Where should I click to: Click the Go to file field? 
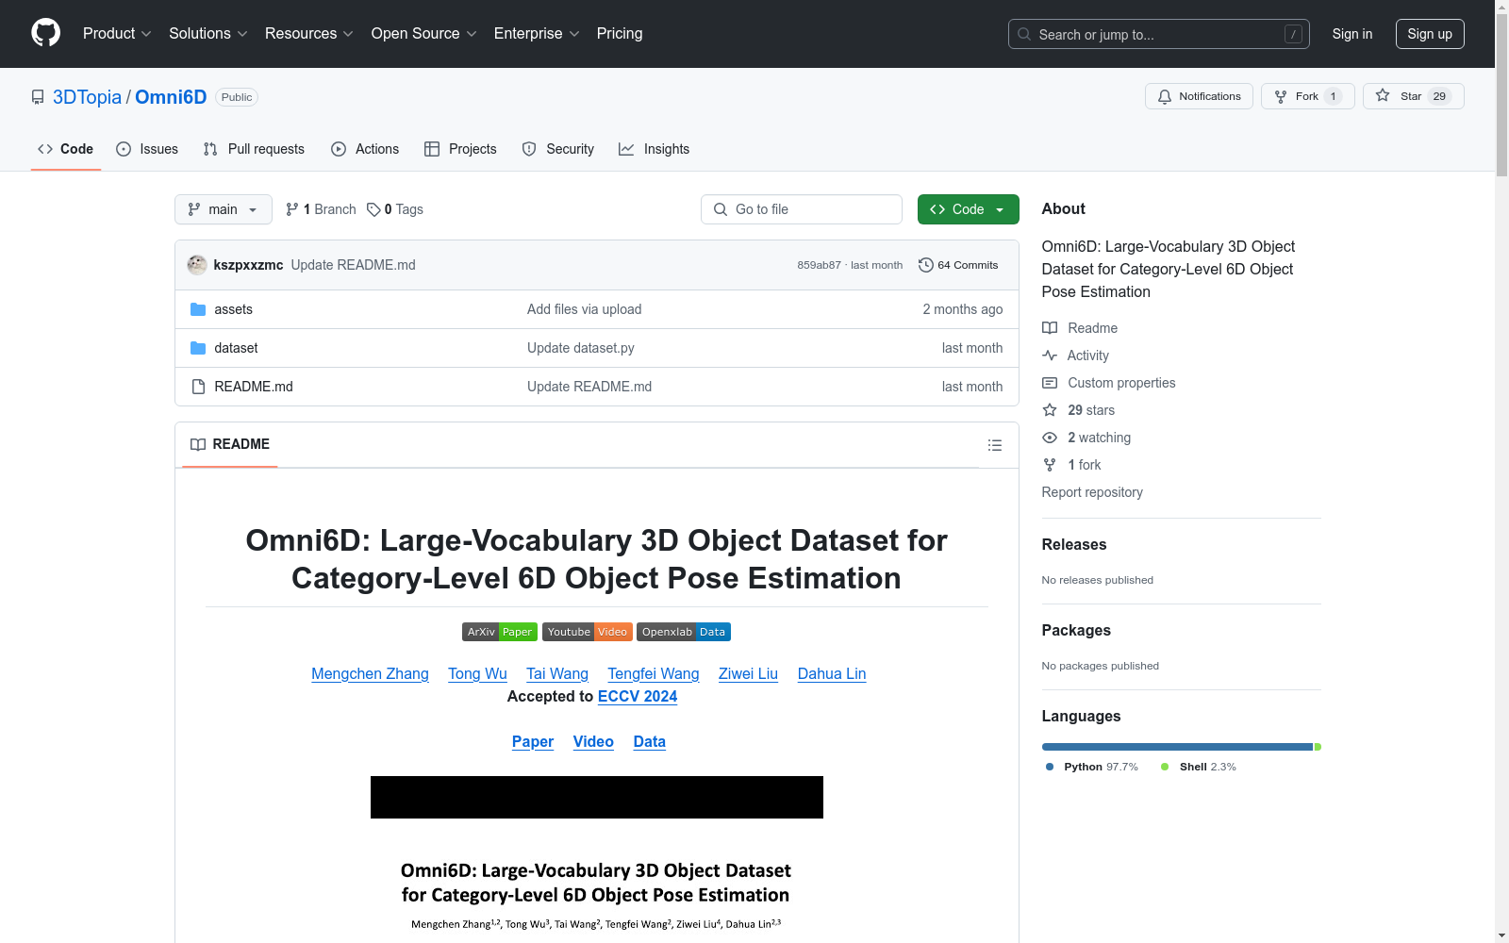click(802, 209)
